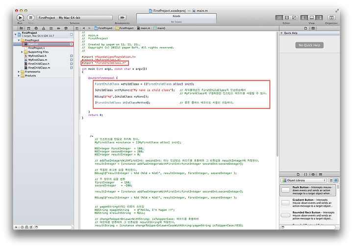Switch library to icon grid view
The height and width of the screenshot is (248, 353).
[x=331, y=180]
